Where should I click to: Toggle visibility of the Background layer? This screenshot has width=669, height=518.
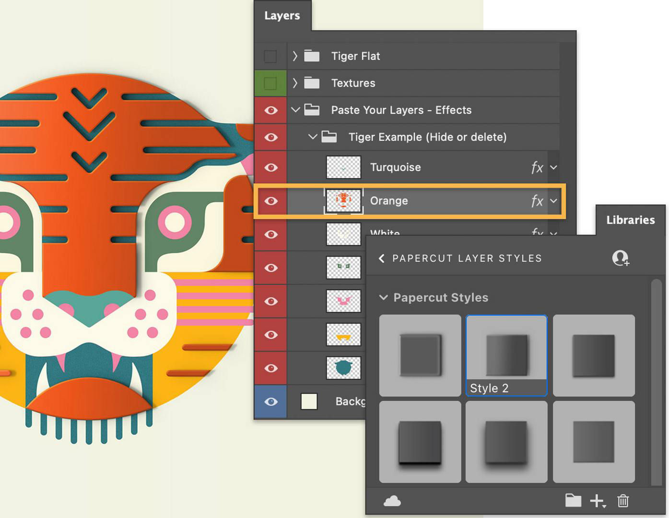[270, 401]
